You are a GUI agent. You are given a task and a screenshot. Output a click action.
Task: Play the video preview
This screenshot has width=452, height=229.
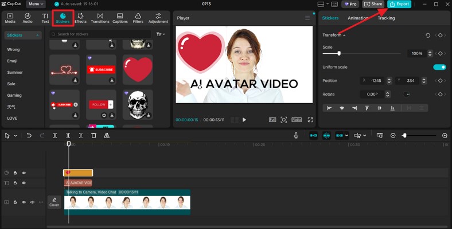pos(244,120)
